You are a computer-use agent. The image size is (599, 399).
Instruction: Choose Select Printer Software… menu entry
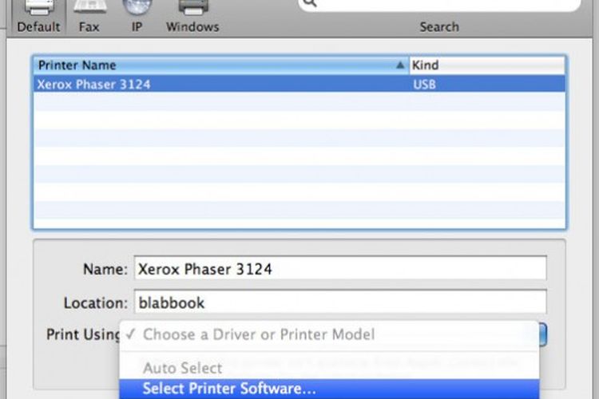(329, 389)
